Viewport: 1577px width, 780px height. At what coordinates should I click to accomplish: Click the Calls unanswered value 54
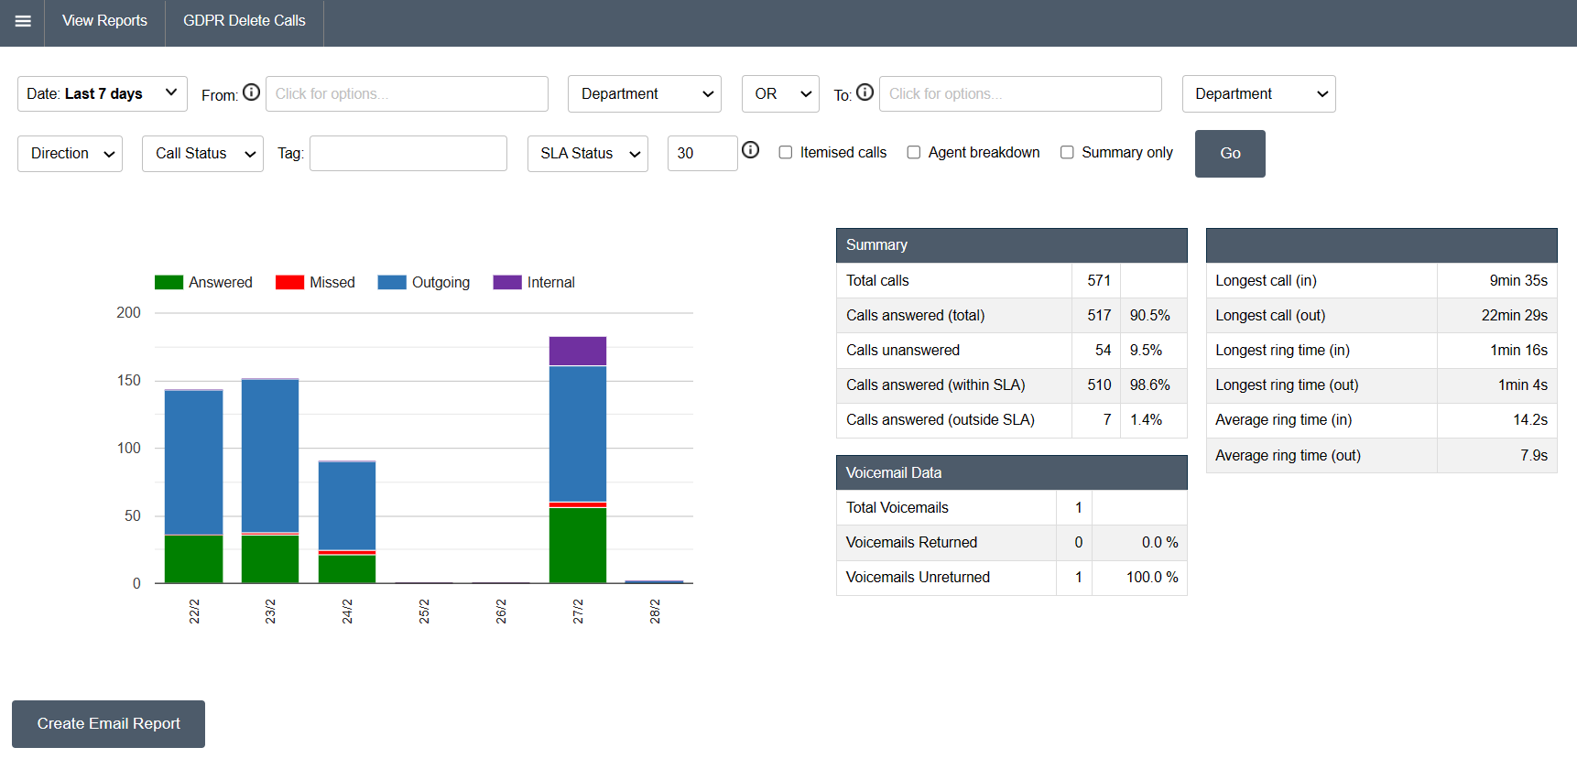click(x=1103, y=351)
